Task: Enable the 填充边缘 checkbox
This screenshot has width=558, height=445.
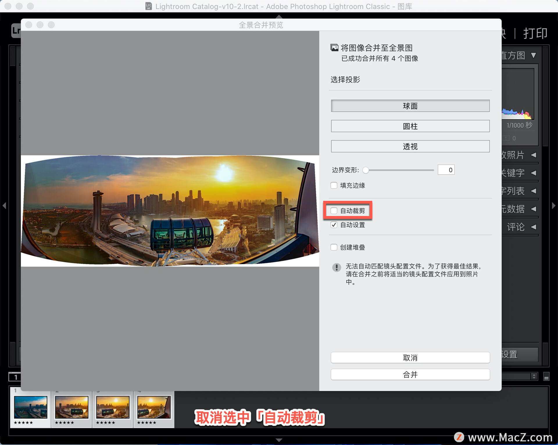Action: click(334, 185)
